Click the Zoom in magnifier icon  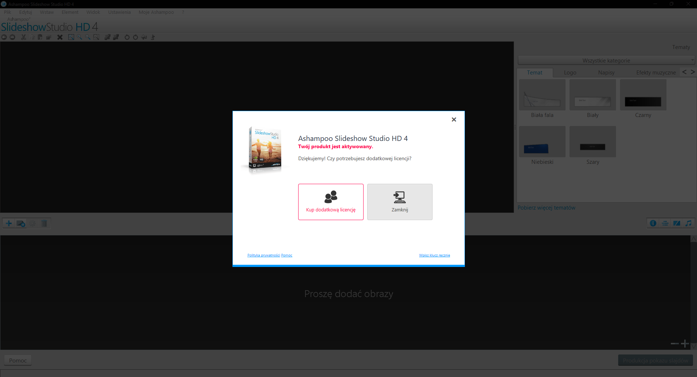80,37
